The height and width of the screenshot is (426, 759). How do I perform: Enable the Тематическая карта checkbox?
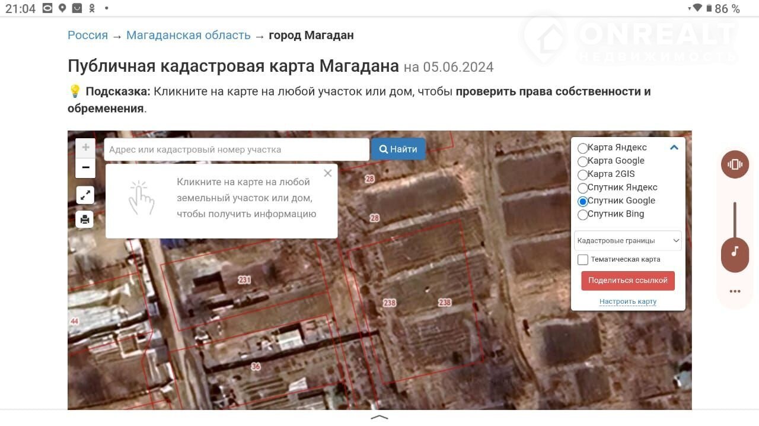point(583,260)
